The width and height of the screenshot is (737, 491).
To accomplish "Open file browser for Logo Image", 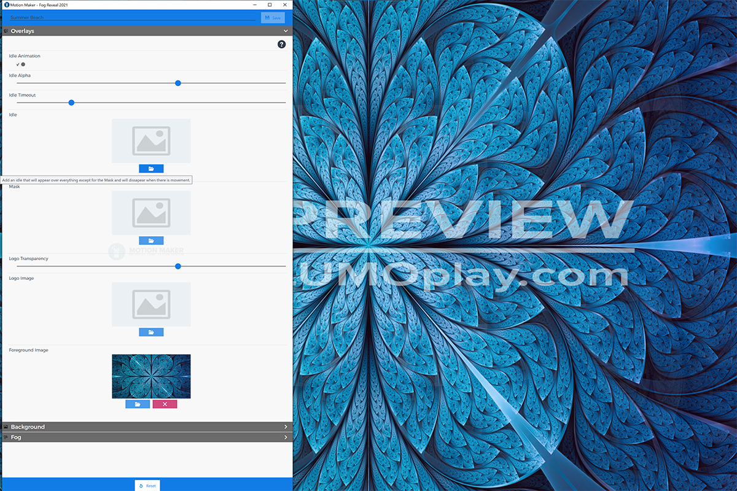I will pyautogui.click(x=151, y=332).
